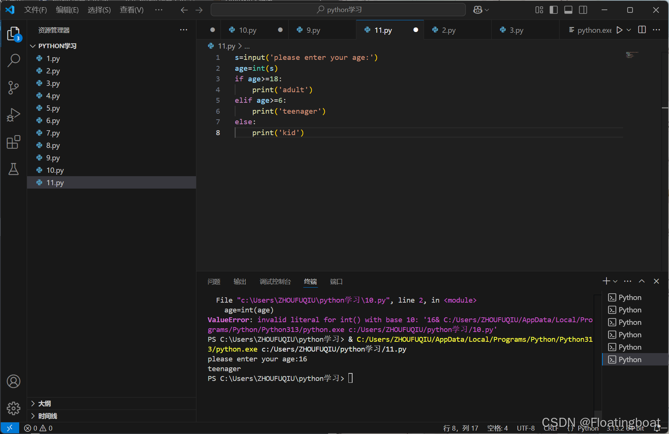Click the code minimap preview
Image resolution: width=669 pixels, height=434 pixels.
tap(632, 55)
